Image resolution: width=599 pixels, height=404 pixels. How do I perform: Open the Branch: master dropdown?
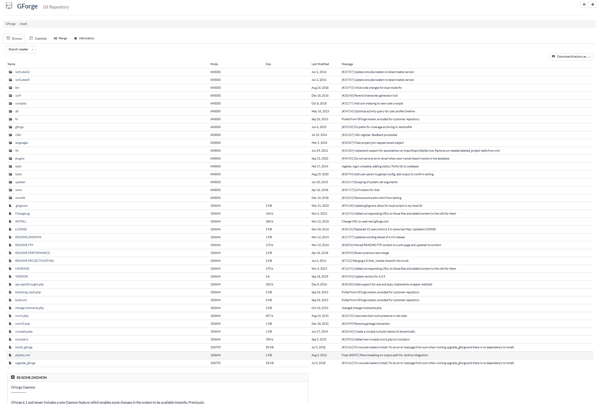point(21,49)
